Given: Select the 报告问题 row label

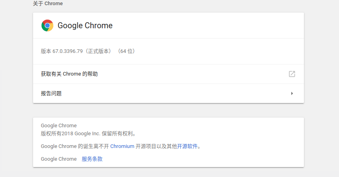Looking at the screenshot, I should [51, 93].
